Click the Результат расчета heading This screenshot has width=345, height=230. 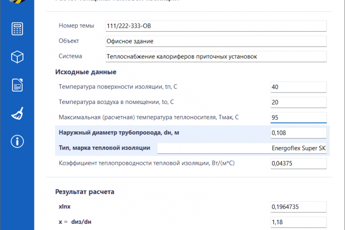(85, 192)
